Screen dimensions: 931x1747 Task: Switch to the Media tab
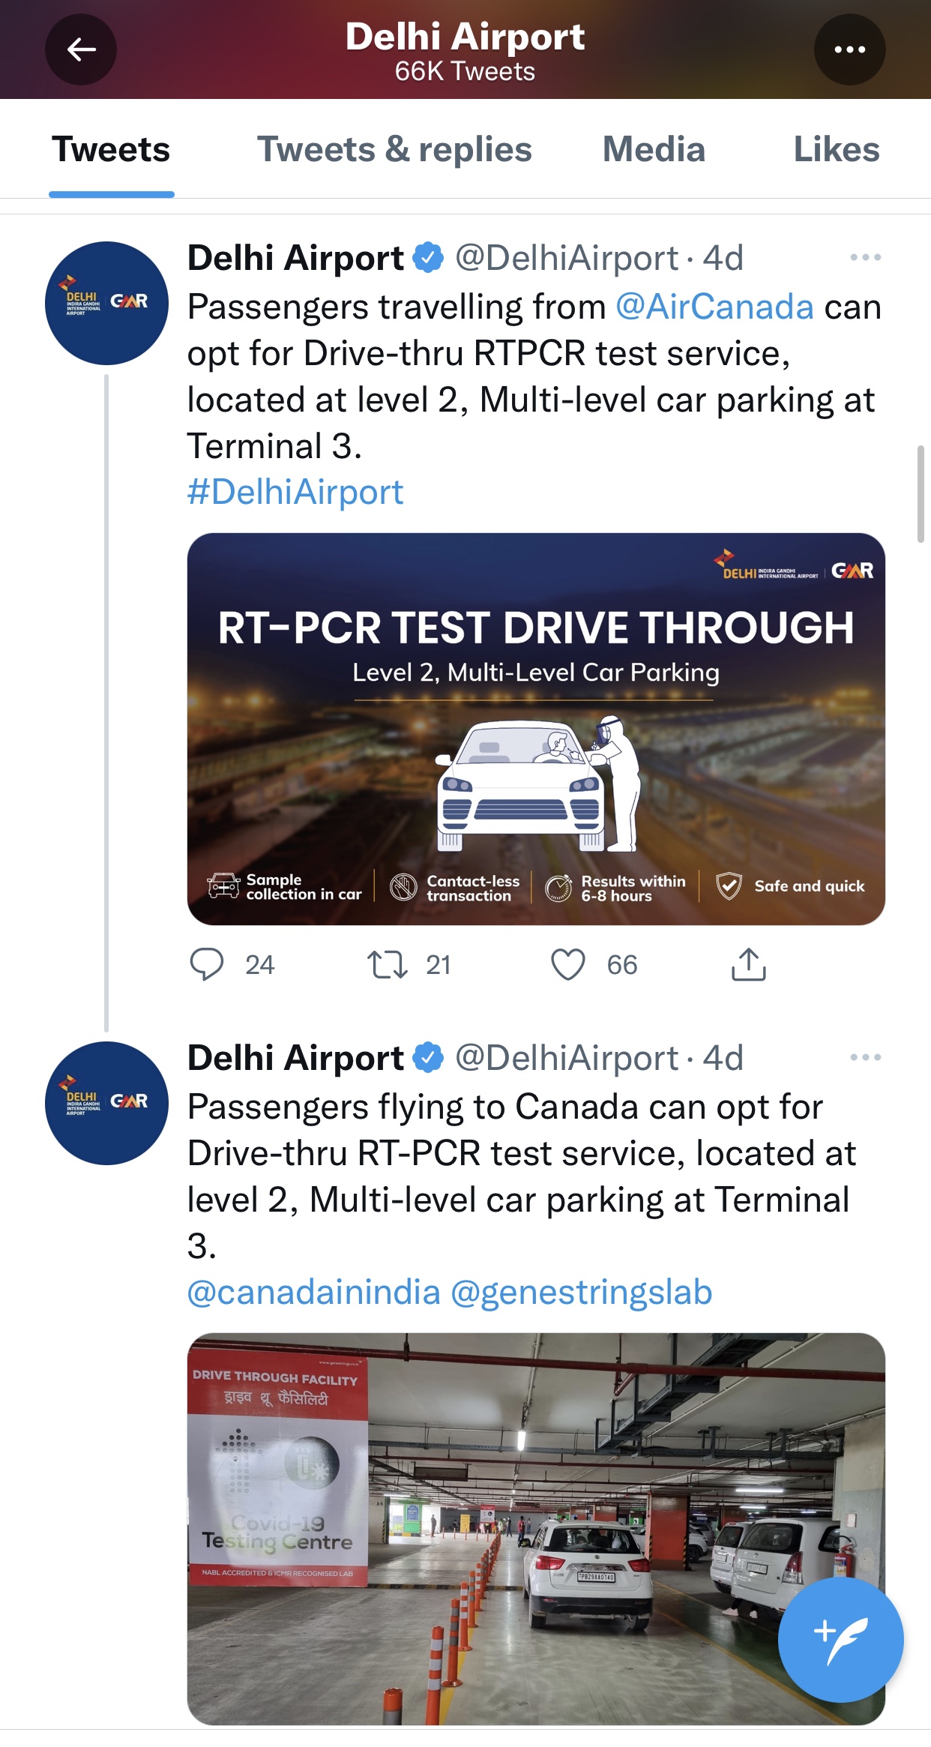(x=654, y=149)
